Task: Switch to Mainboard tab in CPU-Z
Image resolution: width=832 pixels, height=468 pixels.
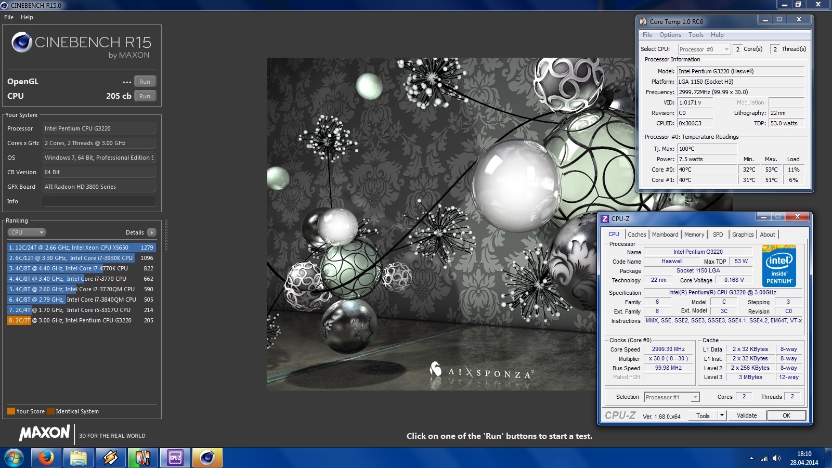Action: pyautogui.click(x=665, y=235)
